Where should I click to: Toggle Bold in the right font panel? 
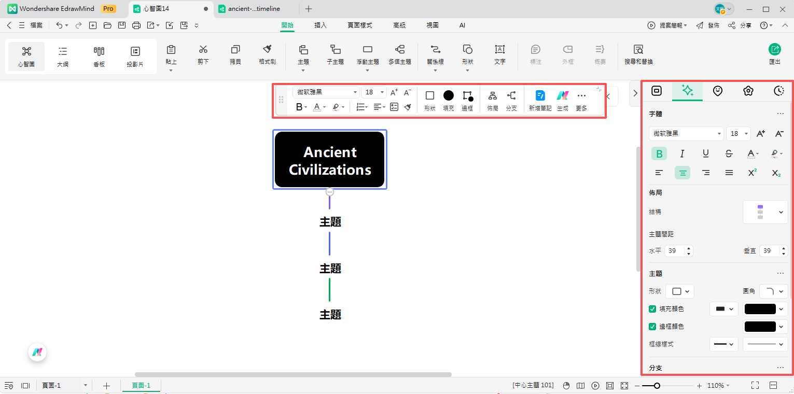coord(659,153)
